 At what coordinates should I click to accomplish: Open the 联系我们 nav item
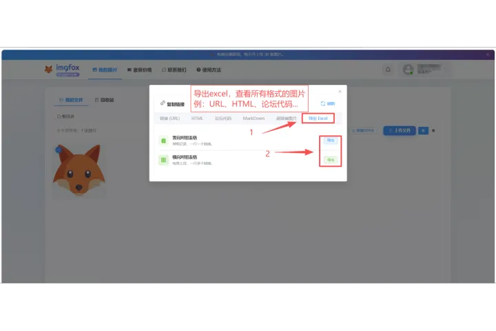(x=174, y=70)
